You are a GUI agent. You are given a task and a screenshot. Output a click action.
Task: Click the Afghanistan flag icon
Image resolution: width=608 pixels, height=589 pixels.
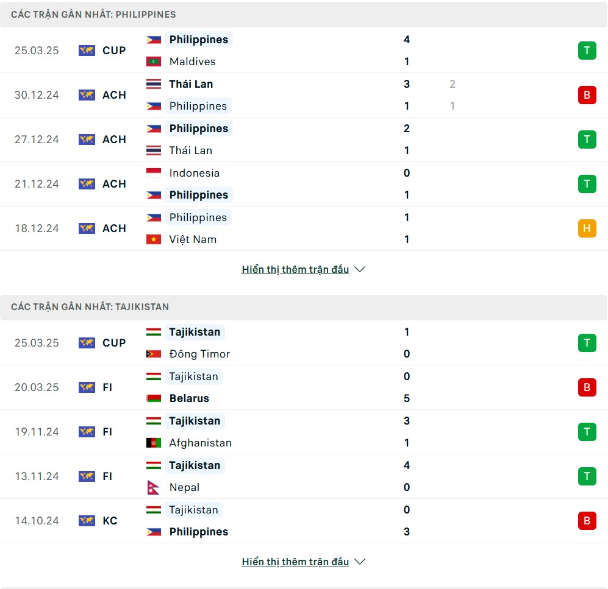click(x=154, y=443)
